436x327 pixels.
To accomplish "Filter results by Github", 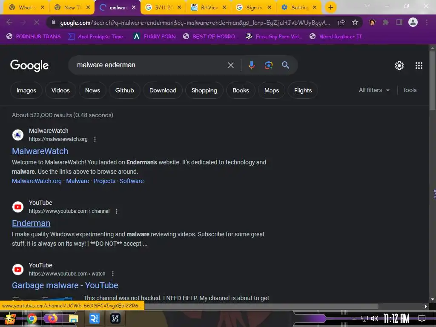I will pyautogui.click(x=125, y=90).
